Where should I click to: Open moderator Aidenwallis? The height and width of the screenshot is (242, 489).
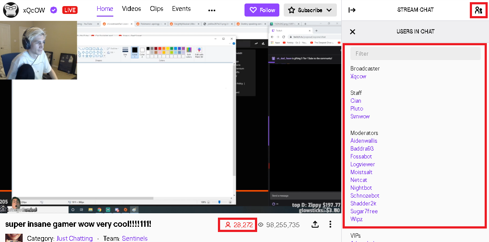pyautogui.click(x=363, y=141)
